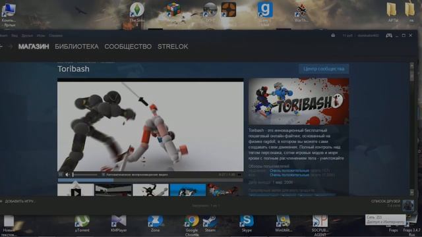Pause the Toribash trailer video
422x237 pixels.
click(x=61, y=174)
